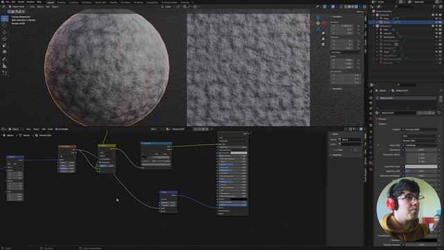Open the Scene properties tab icon
The width and height of the screenshot is (444, 250).
[371, 114]
